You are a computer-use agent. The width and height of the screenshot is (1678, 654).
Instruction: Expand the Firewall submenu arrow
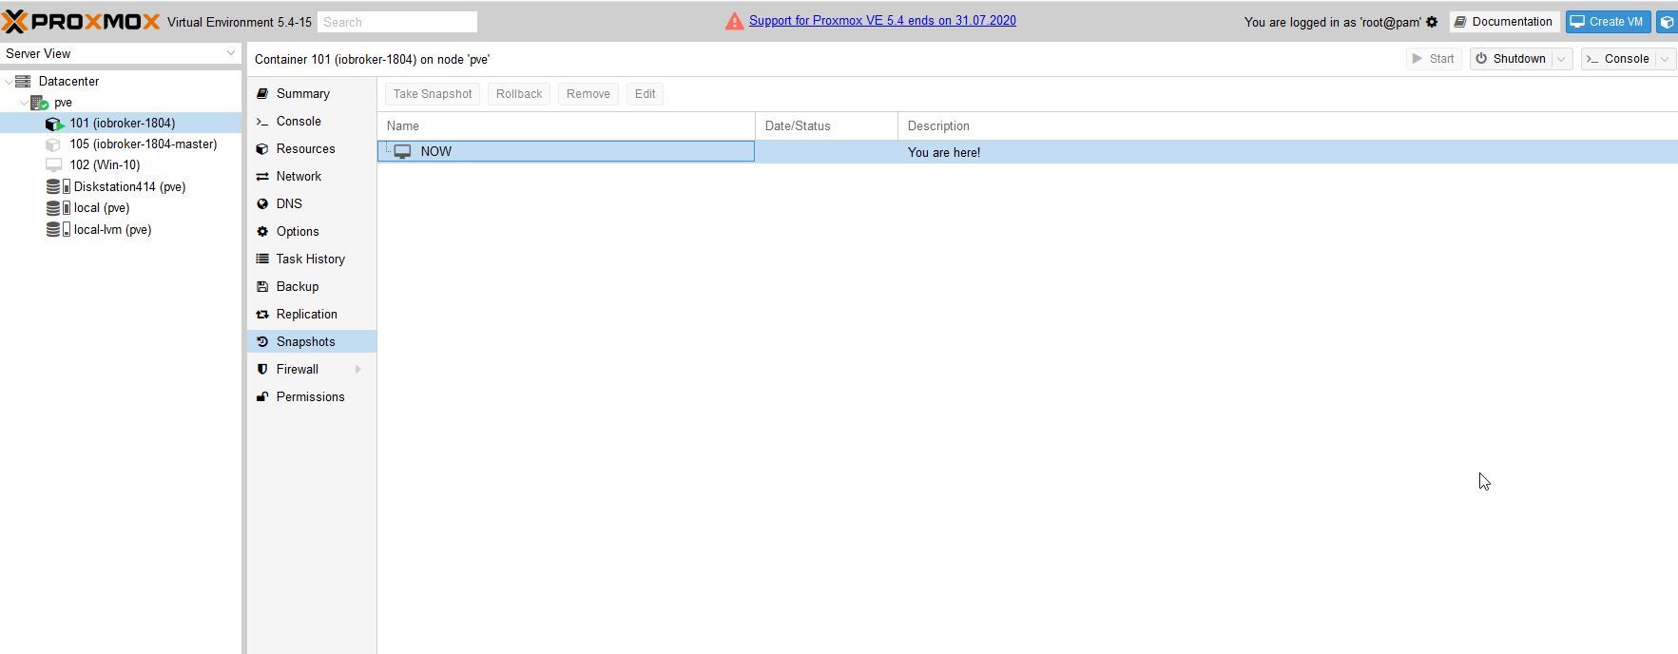click(x=358, y=370)
